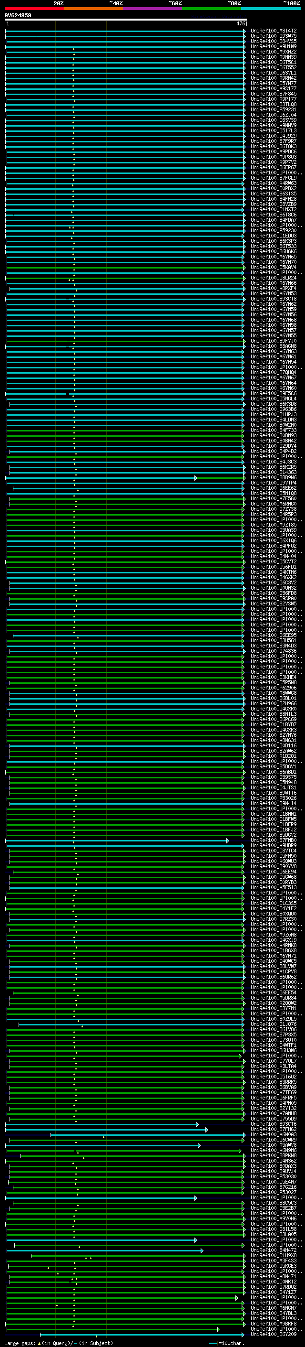Select the purple identity legend segment

[152, 9]
